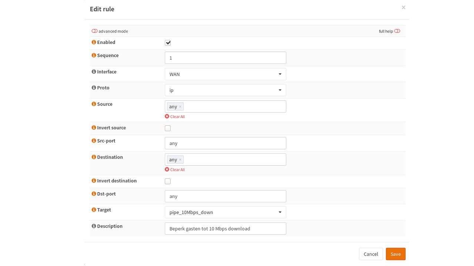Image resolution: width=474 pixels, height=266 pixels.
Task: Click the info icon beside Sequence
Action: coord(94,55)
